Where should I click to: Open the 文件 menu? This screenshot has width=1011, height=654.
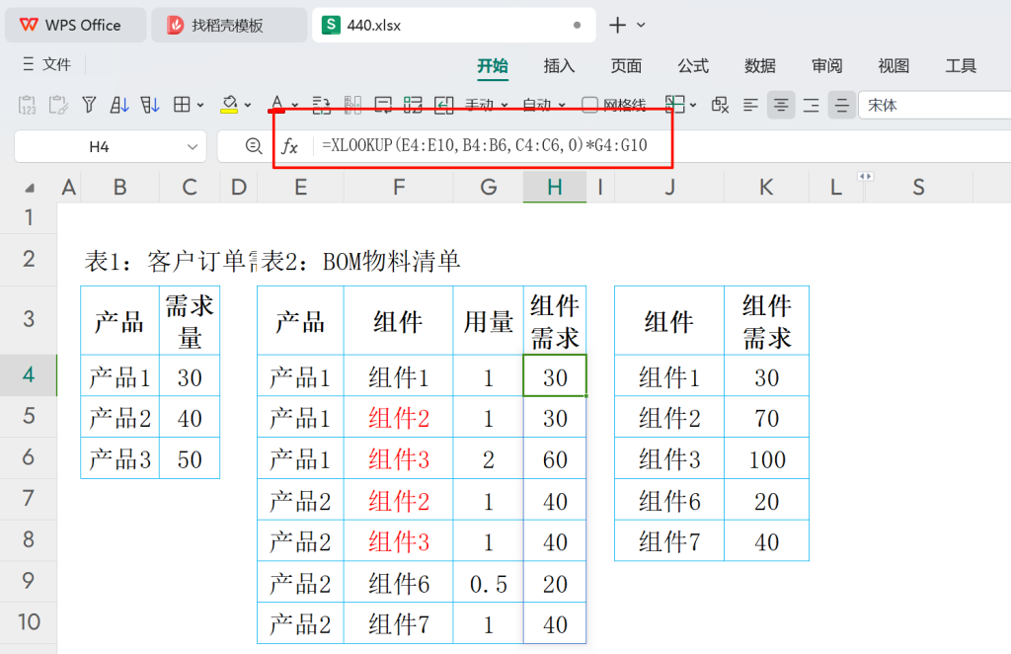47,64
